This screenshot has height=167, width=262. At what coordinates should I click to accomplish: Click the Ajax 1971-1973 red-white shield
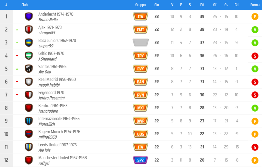click(x=29, y=29)
